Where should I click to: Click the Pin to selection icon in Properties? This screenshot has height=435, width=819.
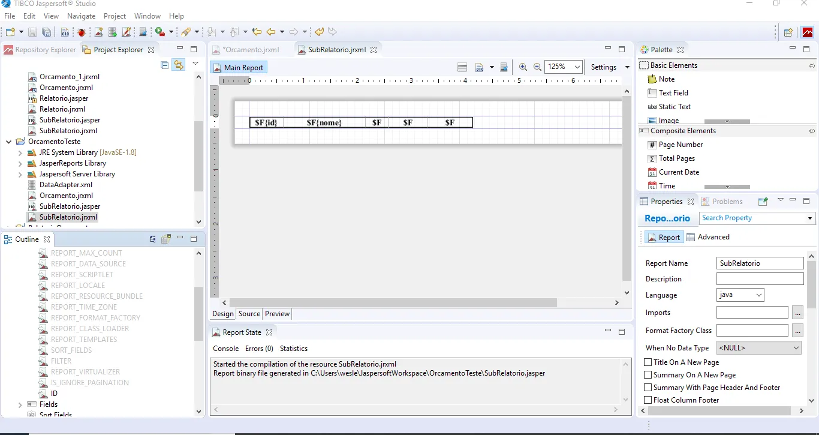[x=763, y=202]
